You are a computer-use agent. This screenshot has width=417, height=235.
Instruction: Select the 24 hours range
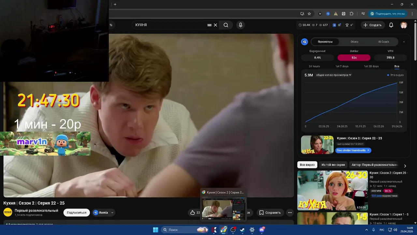(x=314, y=66)
